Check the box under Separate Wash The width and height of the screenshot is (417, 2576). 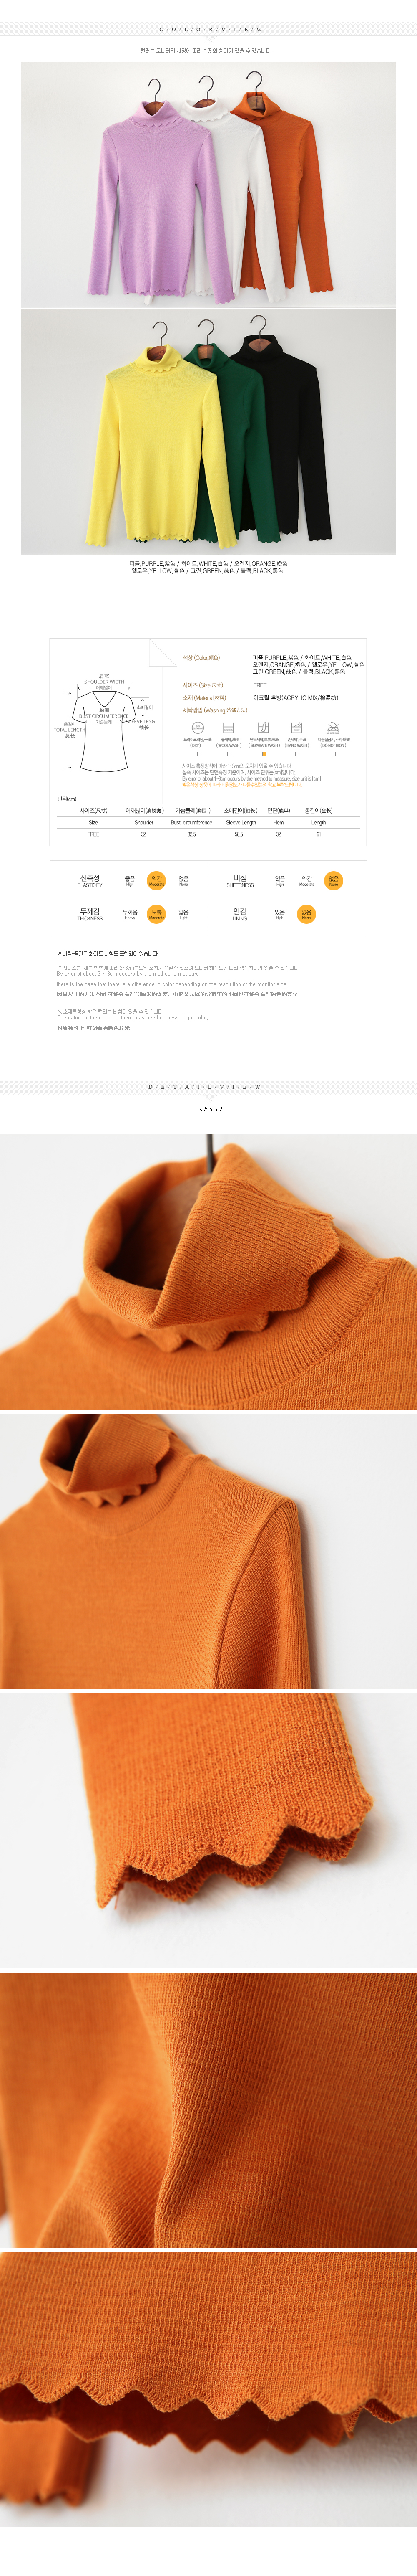coord(264,754)
